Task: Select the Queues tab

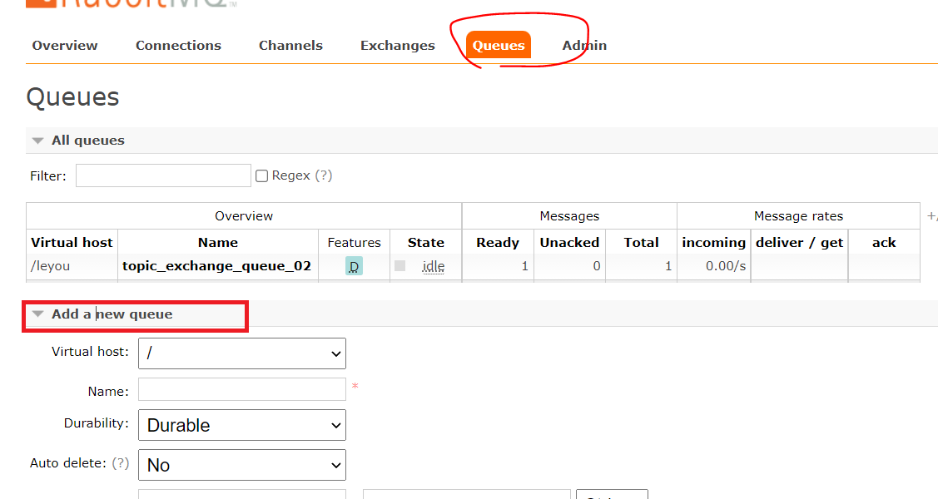Action: [499, 46]
